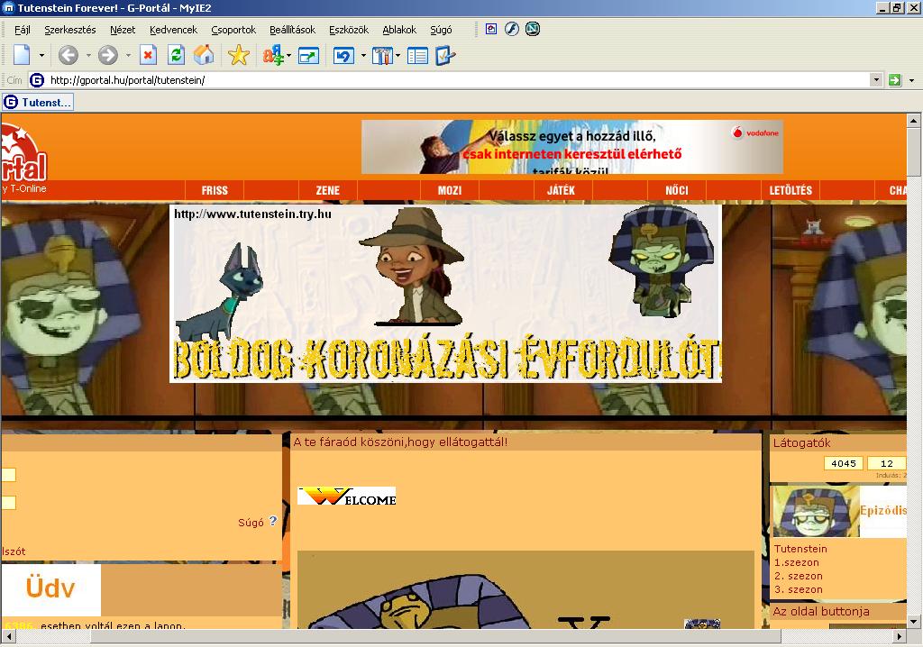Open the dropdown arrow next to New Window icon

click(41, 55)
